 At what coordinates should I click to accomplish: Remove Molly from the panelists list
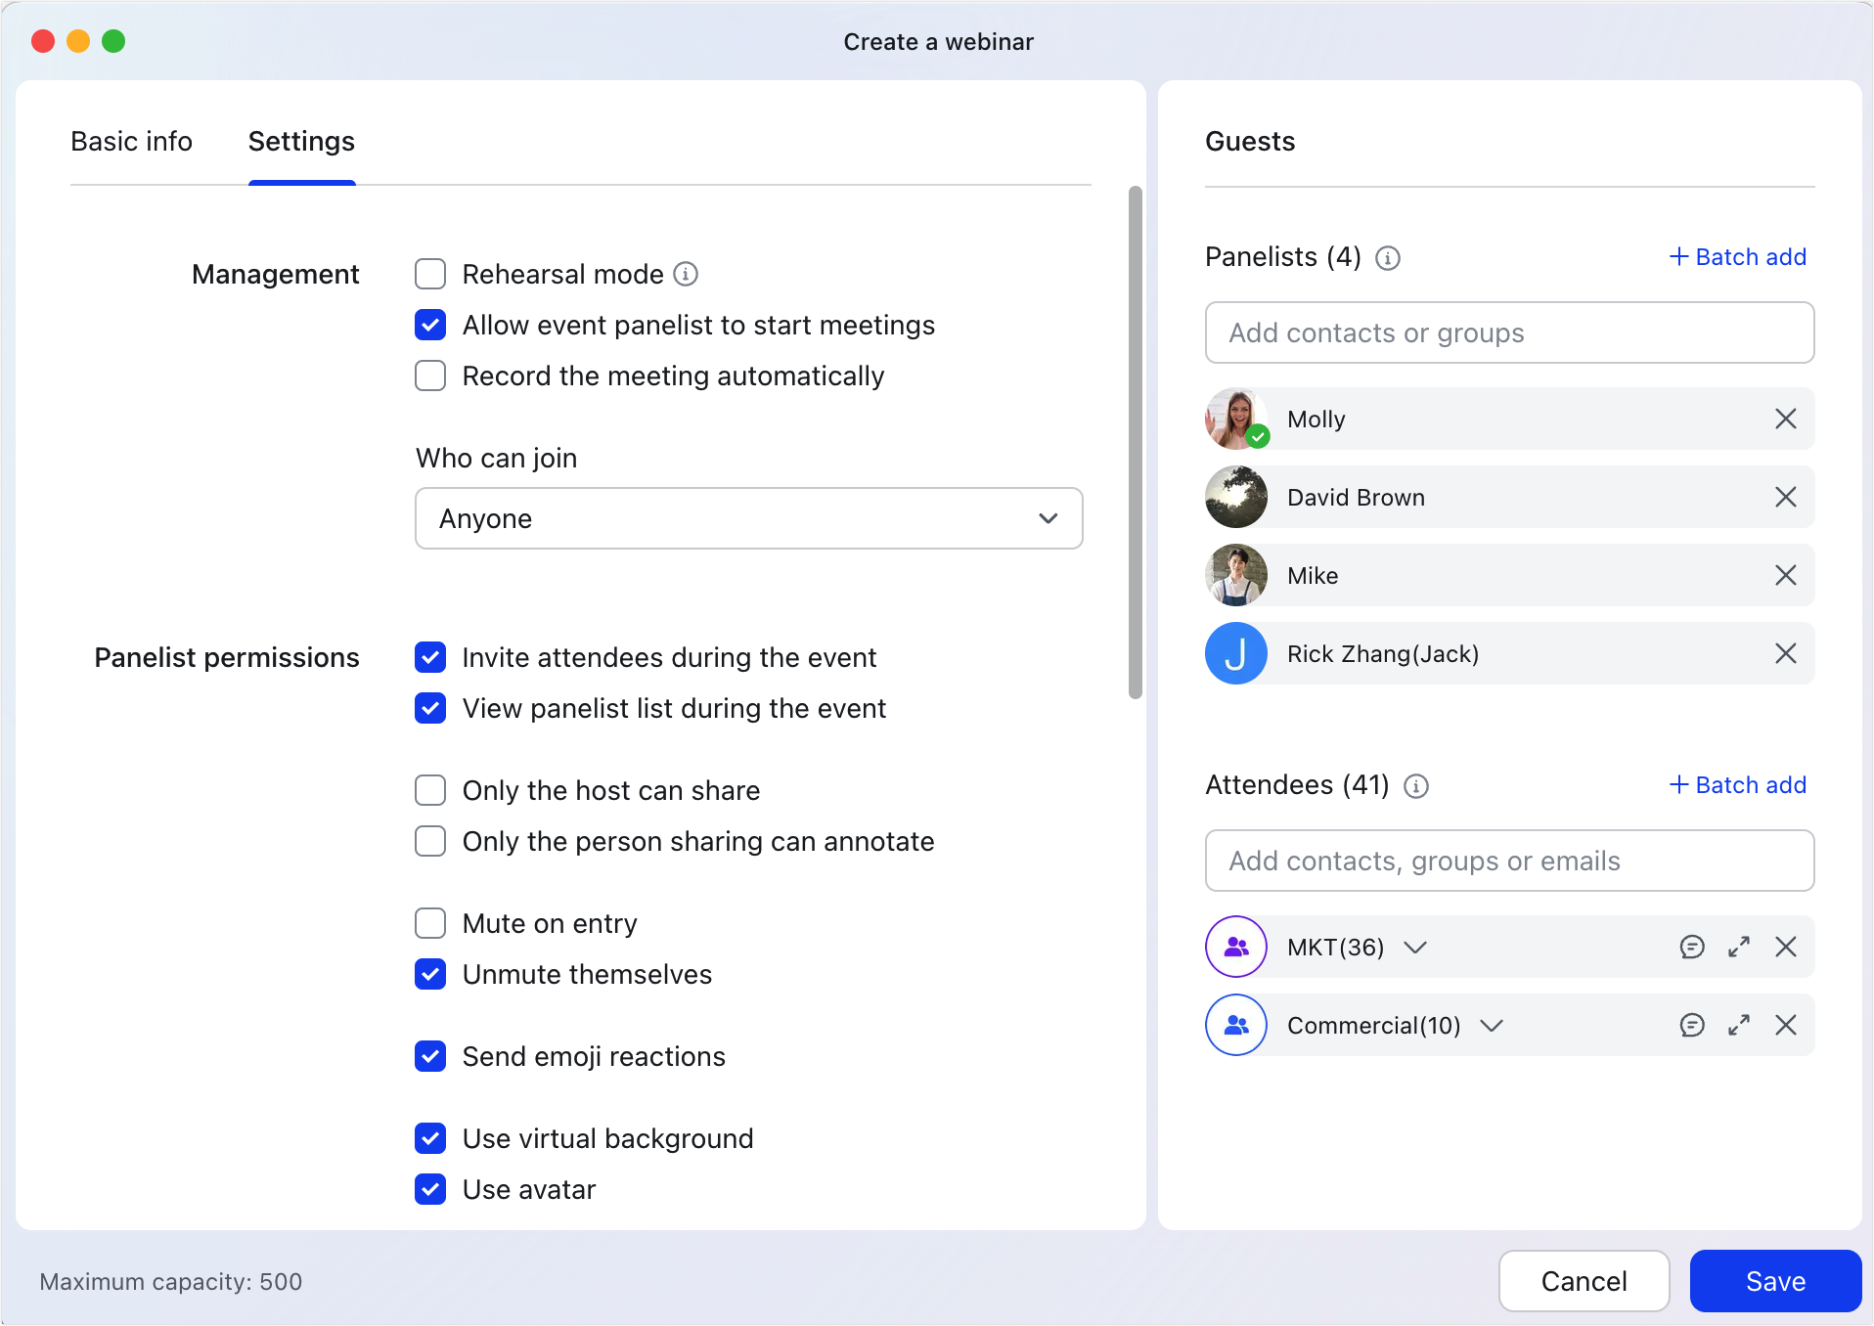(1785, 419)
